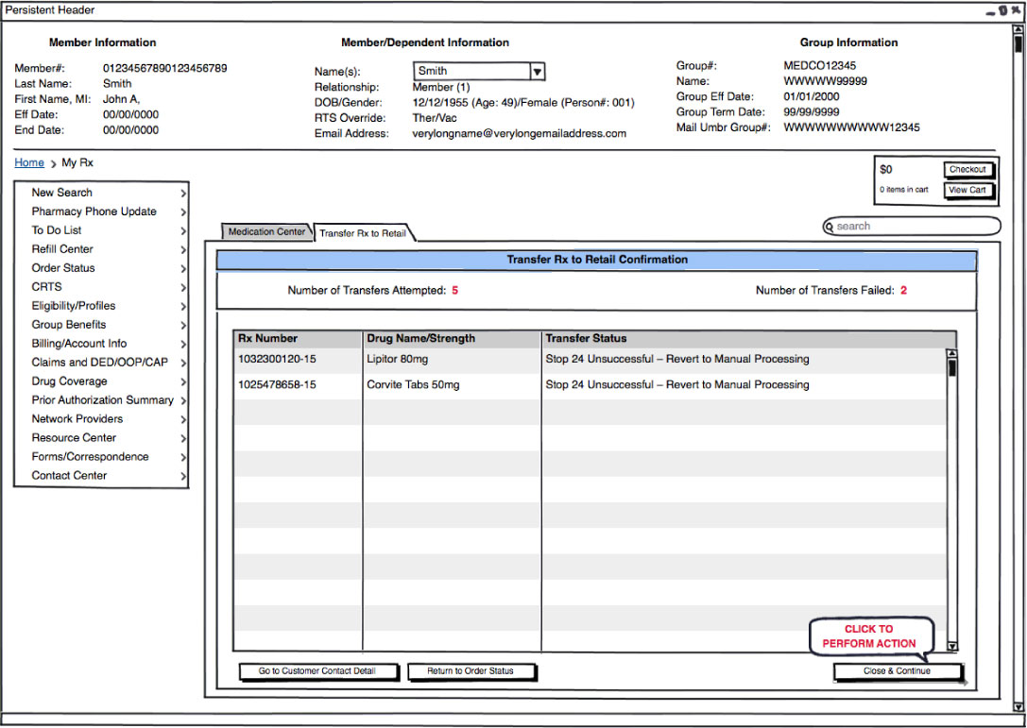
Task: Select the Transfer Rx to Retail tab
Action: point(363,233)
